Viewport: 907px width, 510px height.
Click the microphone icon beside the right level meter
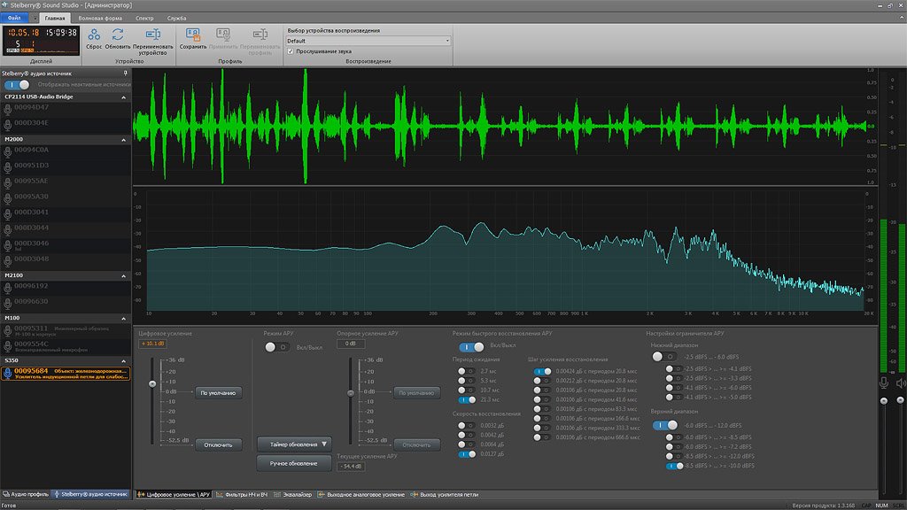(883, 382)
